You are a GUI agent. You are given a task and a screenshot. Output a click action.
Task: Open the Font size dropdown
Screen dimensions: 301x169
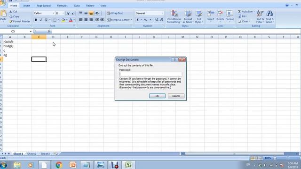coord(63,13)
